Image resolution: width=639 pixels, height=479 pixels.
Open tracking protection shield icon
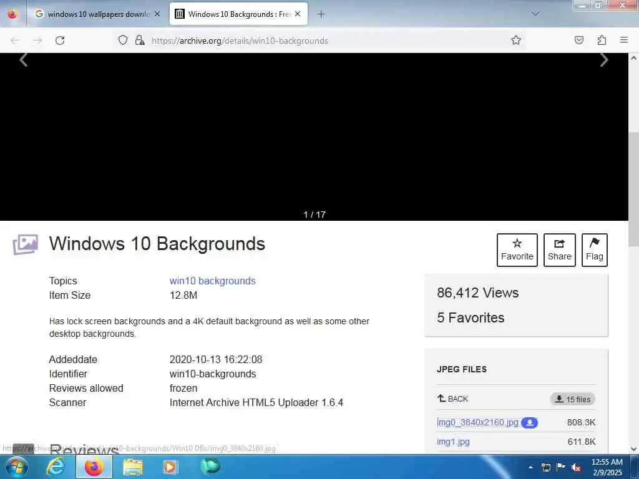tap(123, 40)
